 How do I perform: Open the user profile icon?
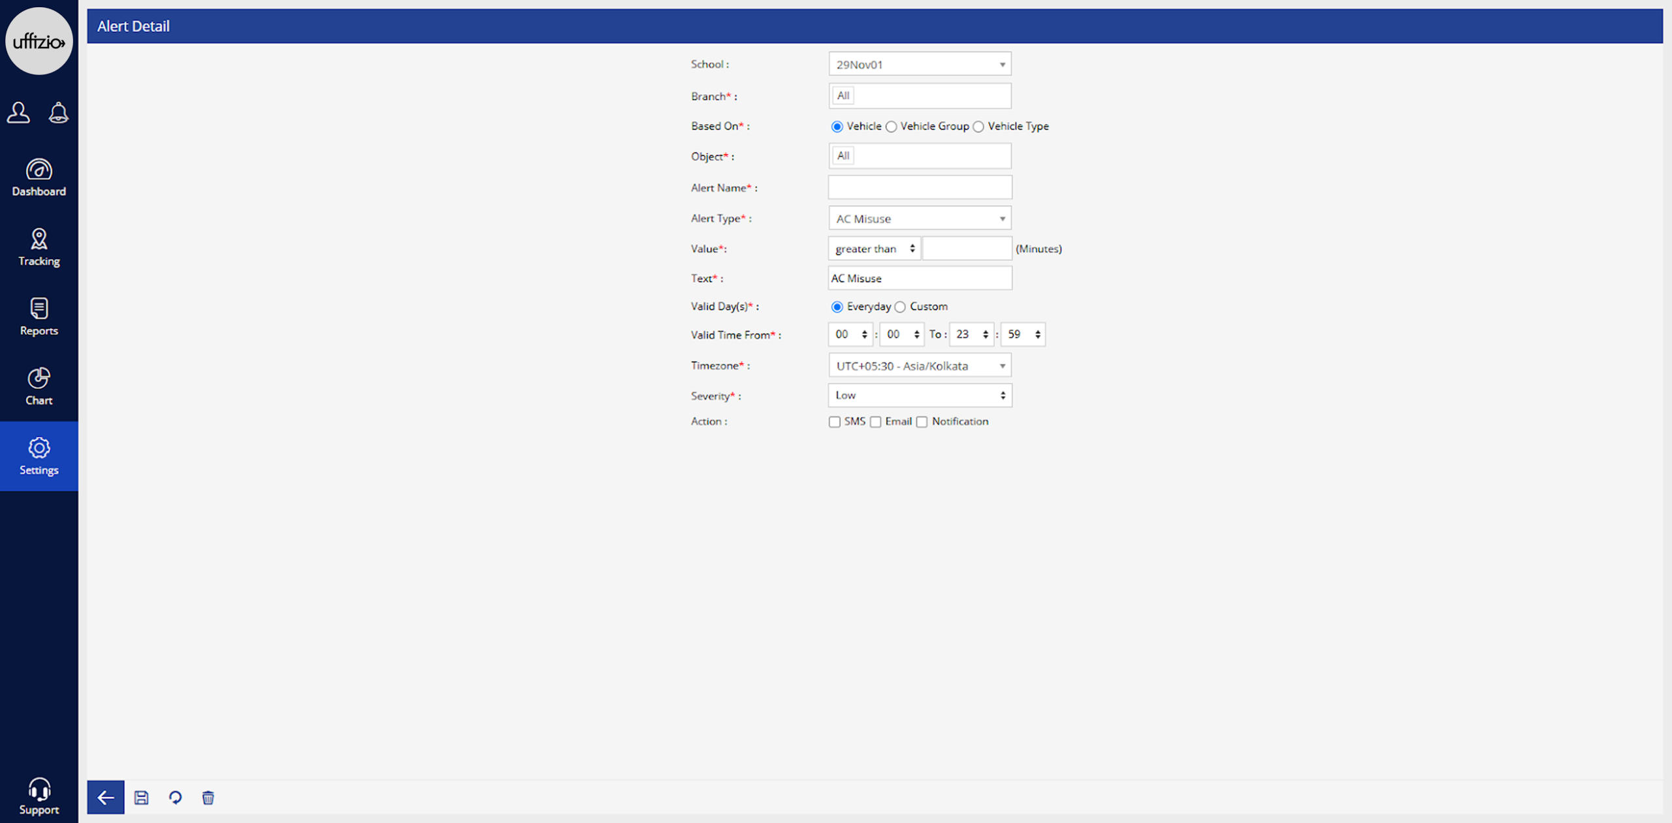click(18, 112)
